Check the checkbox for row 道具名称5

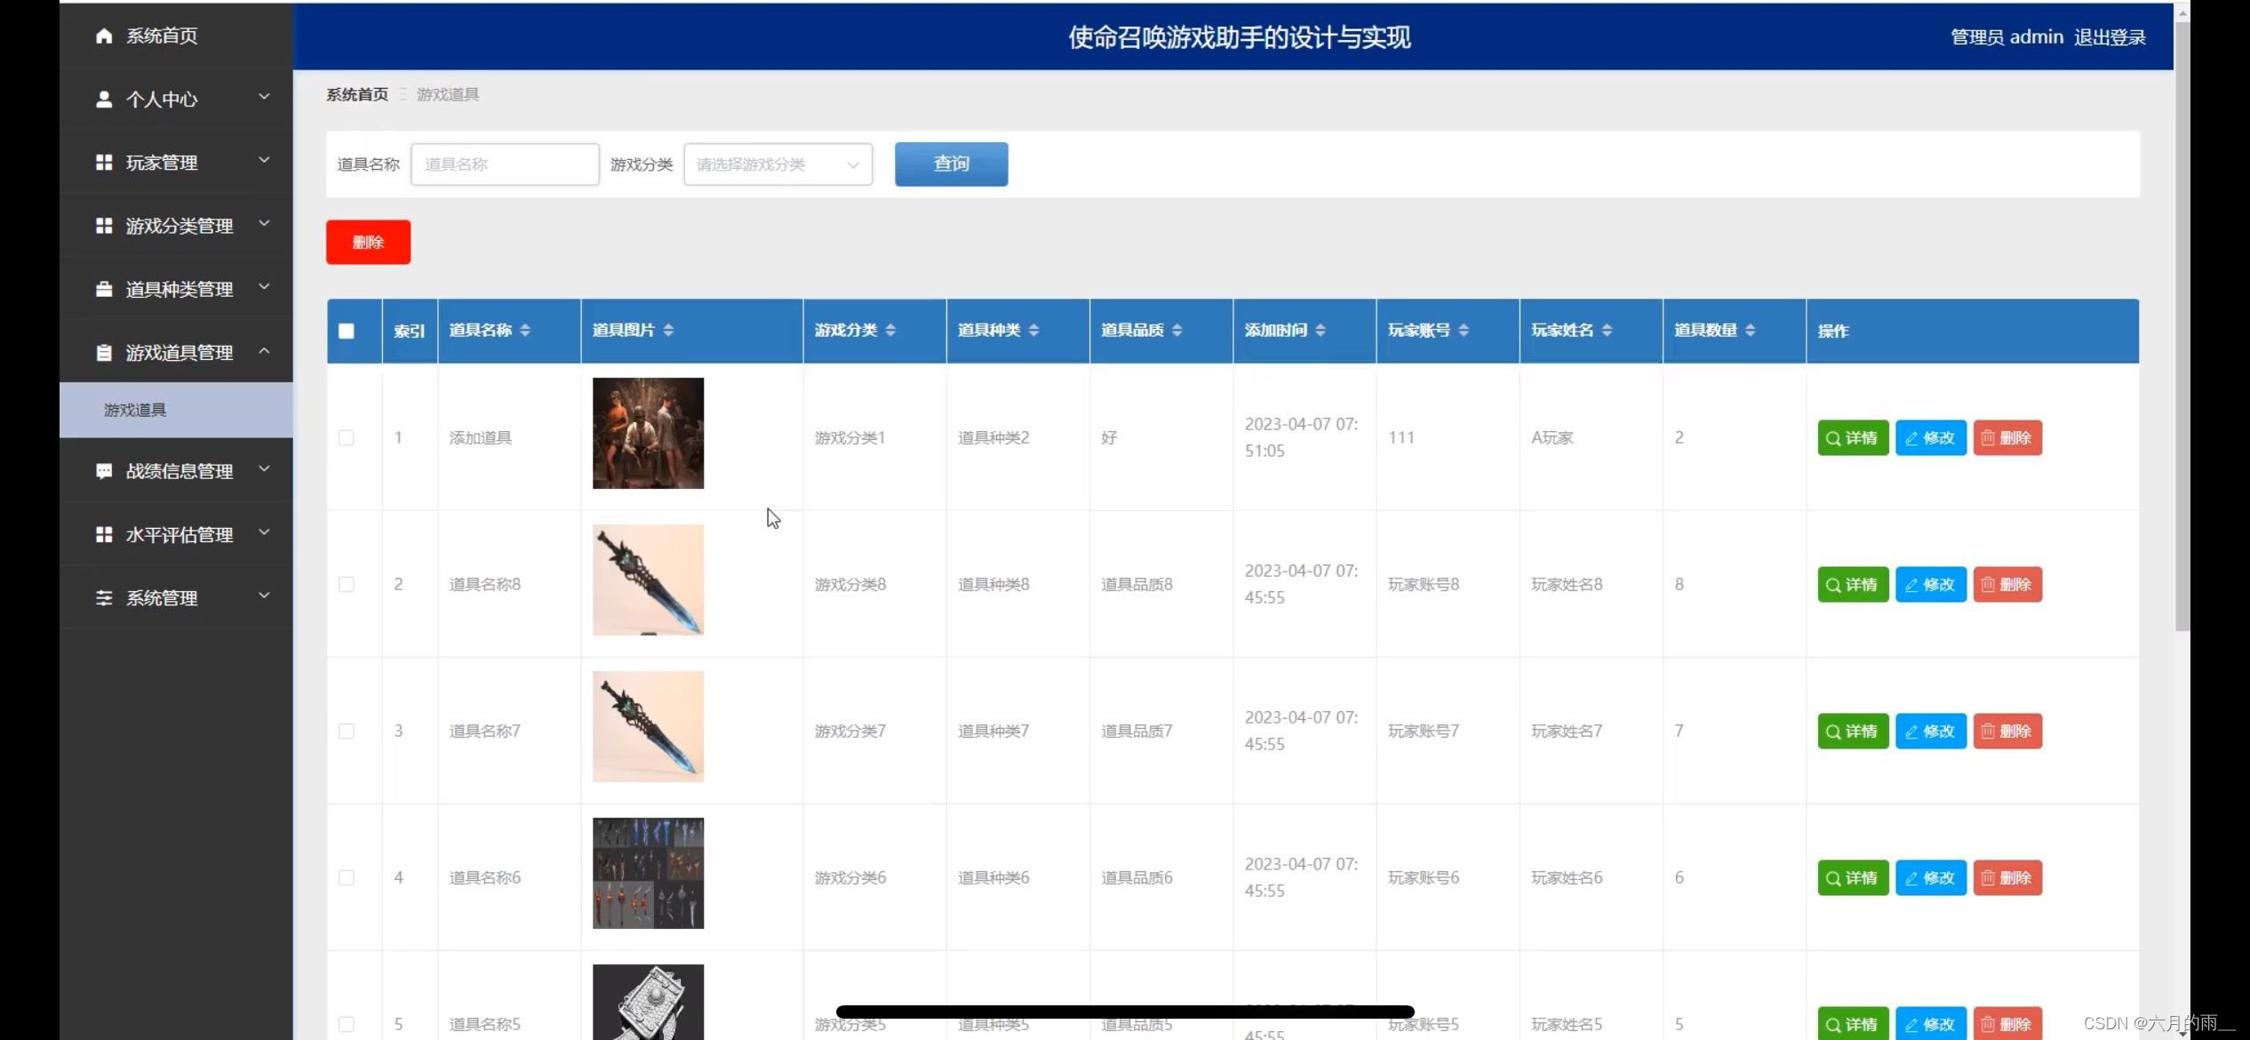click(347, 1024)
